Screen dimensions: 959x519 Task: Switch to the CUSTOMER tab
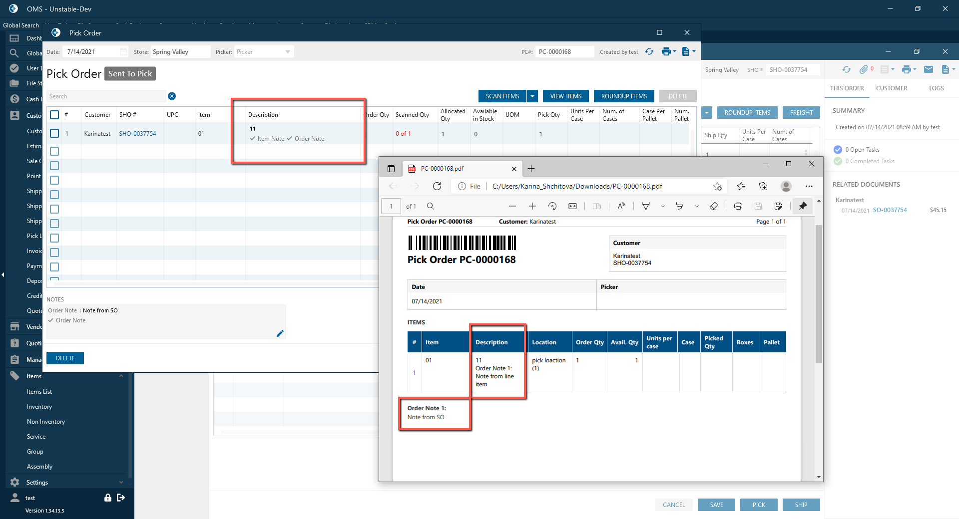[x=892, y=88]
